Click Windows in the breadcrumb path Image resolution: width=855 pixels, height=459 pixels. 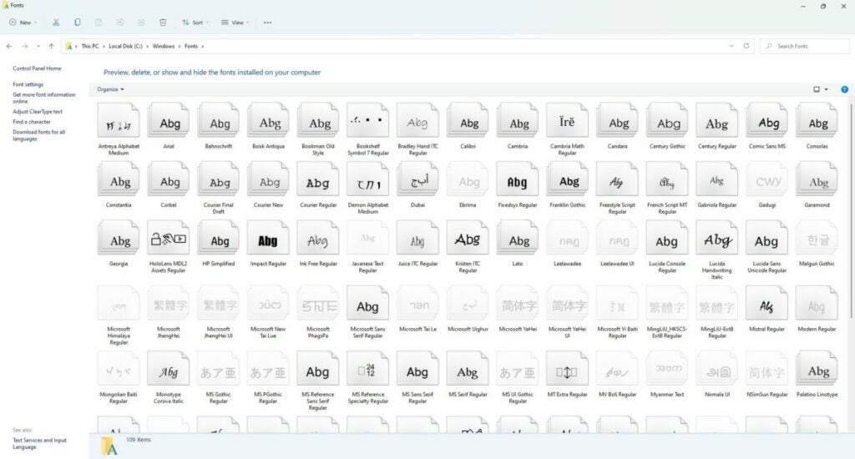point(164,47)
